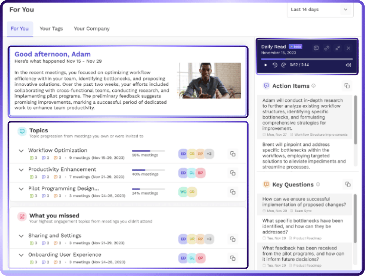Copy the Workflow Optimization topic
Viewport: 365px width, 276px height.
[x=232, y=154]
